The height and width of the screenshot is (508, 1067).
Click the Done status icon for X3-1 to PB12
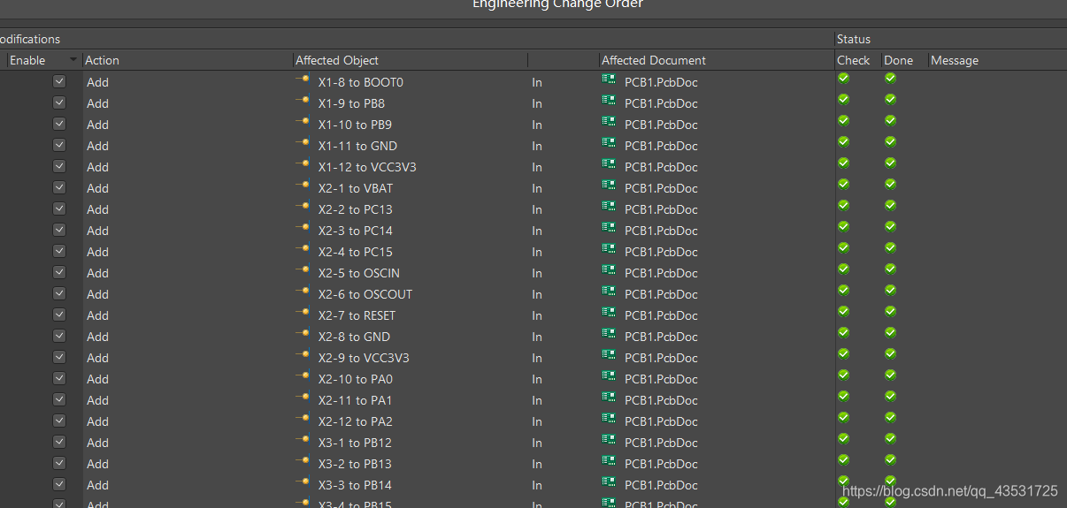[x=890, y=438]
